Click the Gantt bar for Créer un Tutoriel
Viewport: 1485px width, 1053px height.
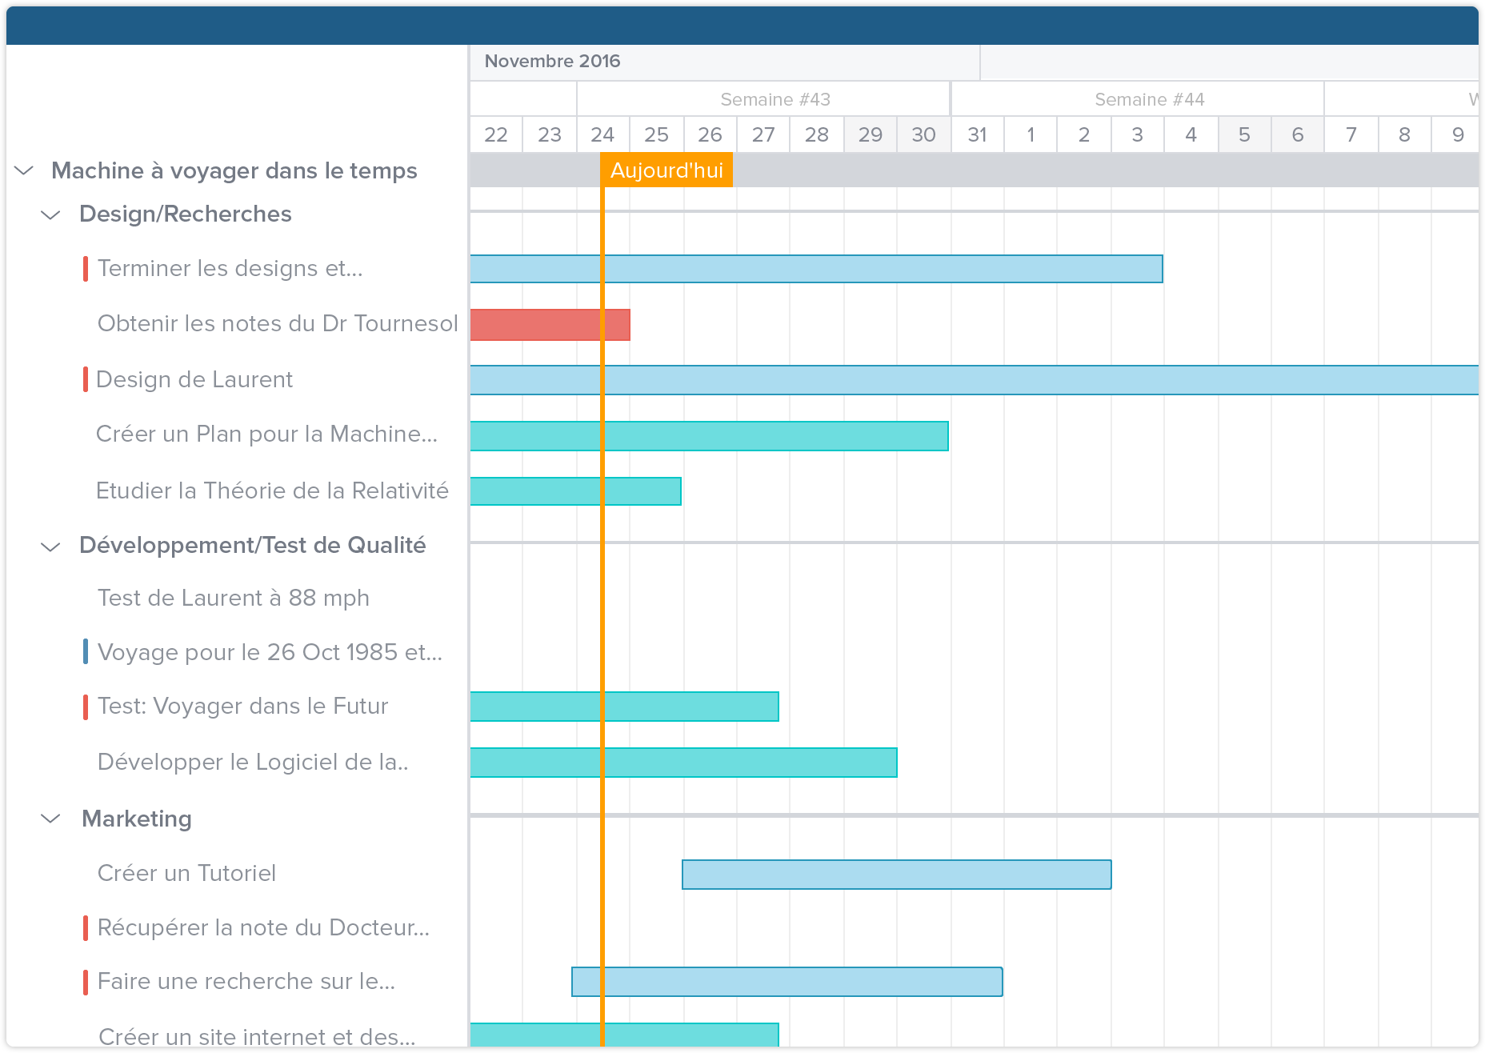coord(896,875)
